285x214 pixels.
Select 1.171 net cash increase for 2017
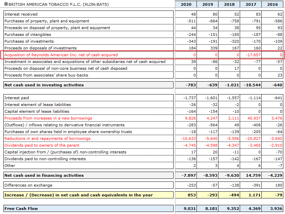255,195
